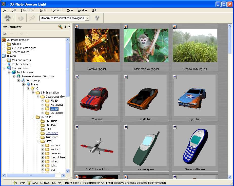Click the 52 files status bar entry

51,183
